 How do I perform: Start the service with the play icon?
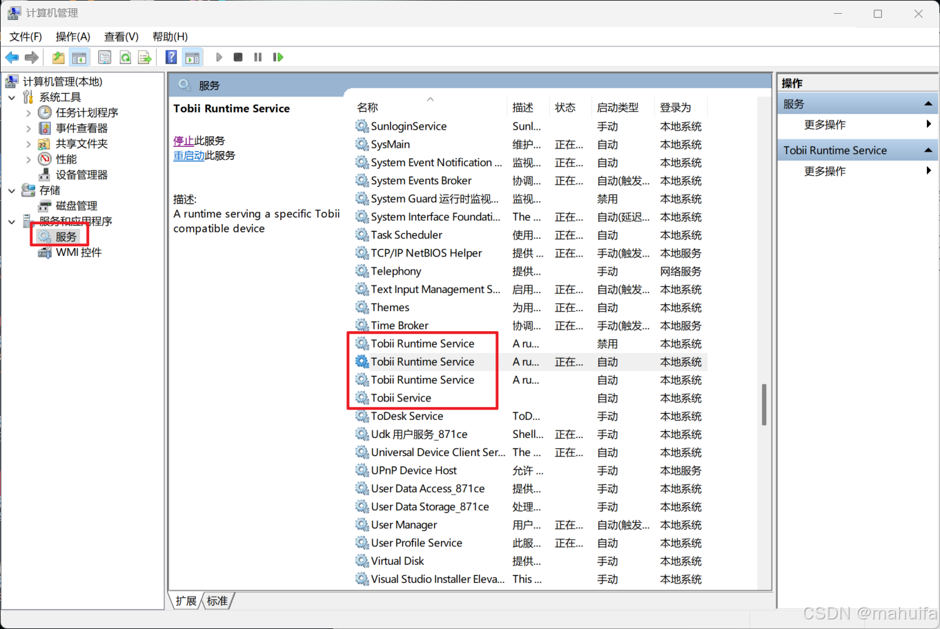[219, 57]
